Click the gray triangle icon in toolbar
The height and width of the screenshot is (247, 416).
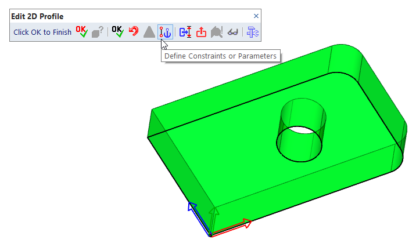click(x=149, y=32)
